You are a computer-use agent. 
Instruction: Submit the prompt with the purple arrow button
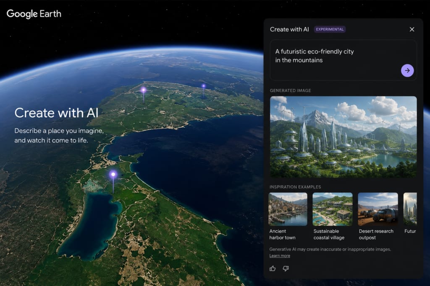click(x=407, y=70)
